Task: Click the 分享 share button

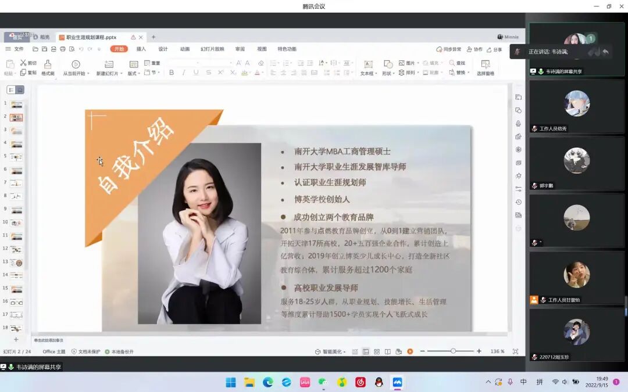Action: [x=494, y=49]
